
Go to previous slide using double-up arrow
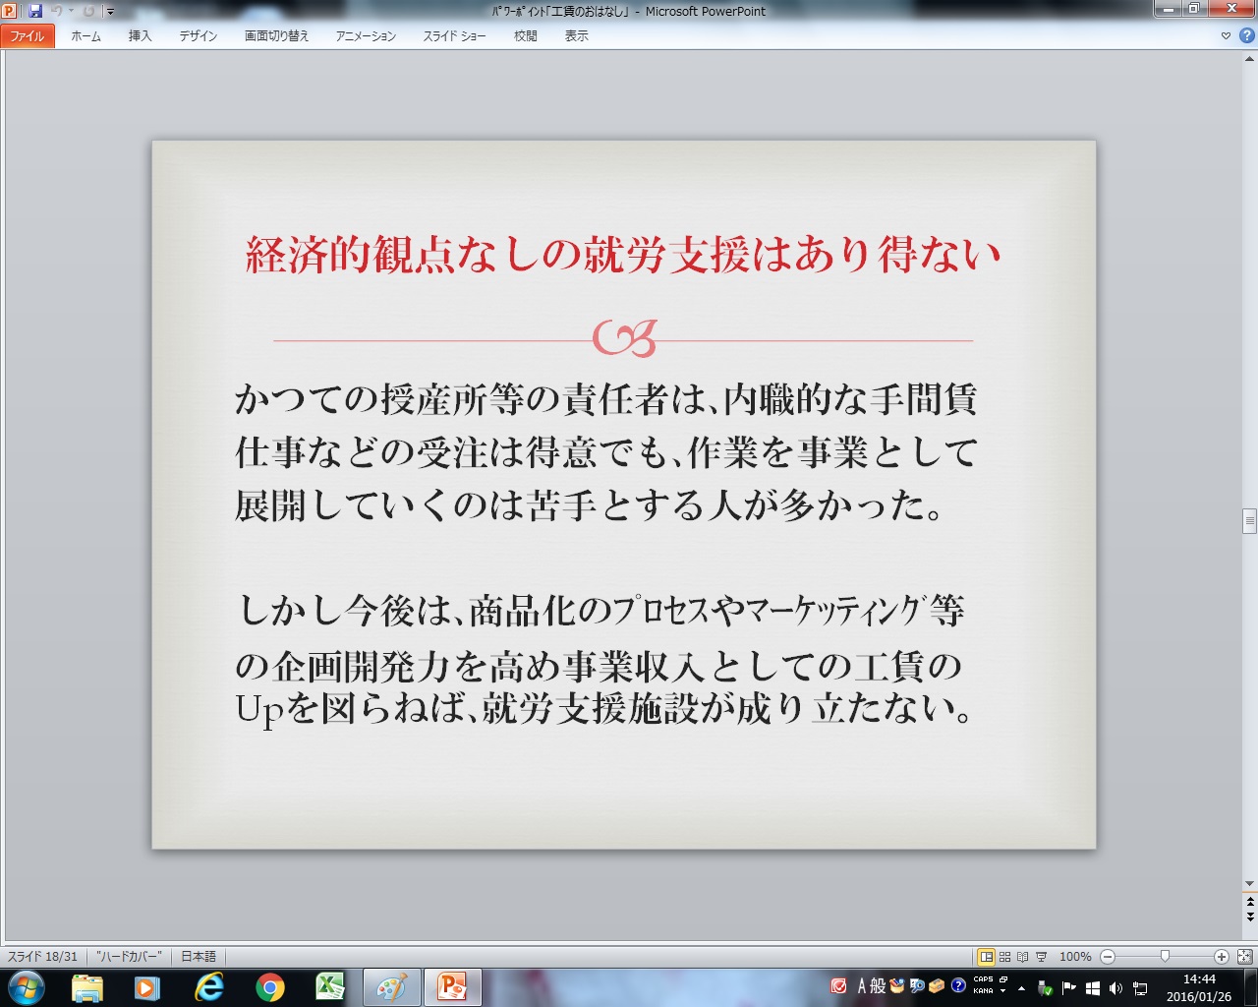tap(1249, 901)
